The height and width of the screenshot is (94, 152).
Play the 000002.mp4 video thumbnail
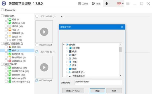tap(44, 67)
